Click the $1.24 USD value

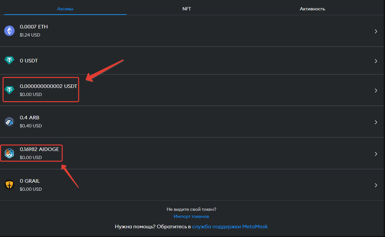coord(30,35)
